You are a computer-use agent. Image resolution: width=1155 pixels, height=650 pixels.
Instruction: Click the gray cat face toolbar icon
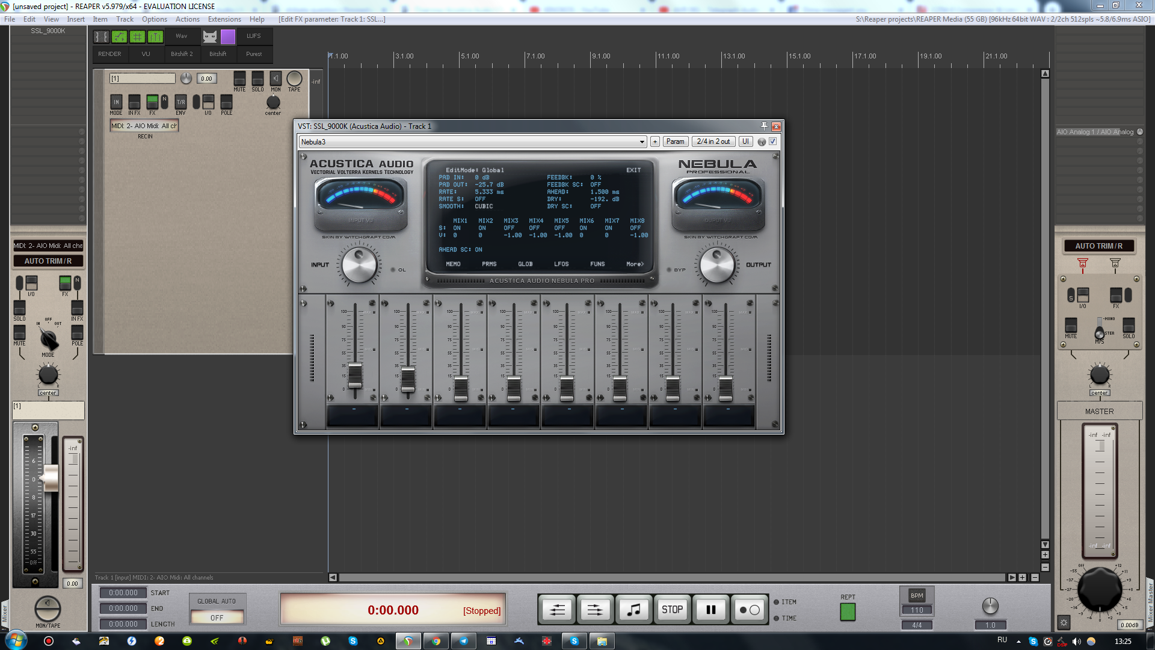pyautogui.click(x=209, y=37)
